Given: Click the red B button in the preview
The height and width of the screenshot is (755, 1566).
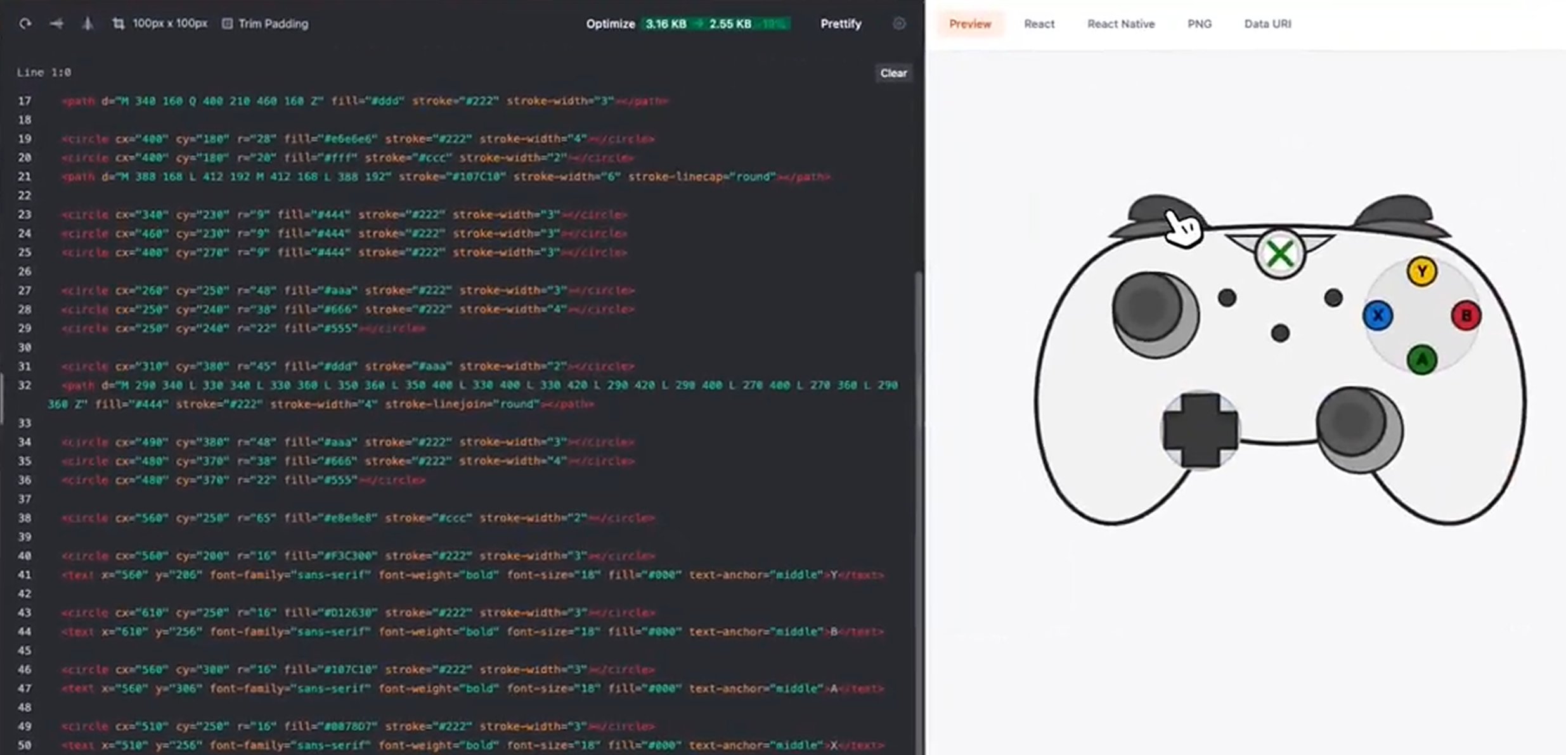Looking at the screenshot, I should [x=1466, y=315].
